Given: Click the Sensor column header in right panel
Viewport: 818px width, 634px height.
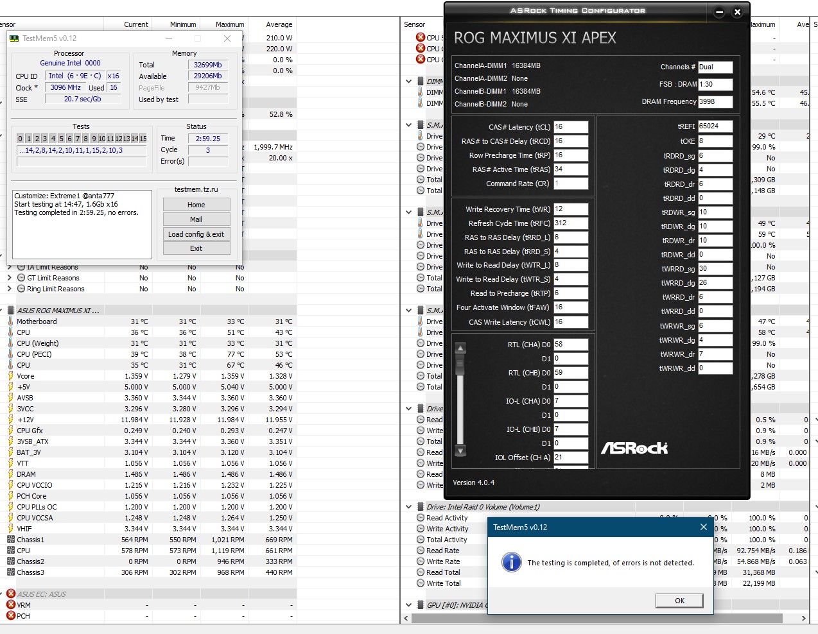Looking at the screenshot, I should [x=415, y=24].
